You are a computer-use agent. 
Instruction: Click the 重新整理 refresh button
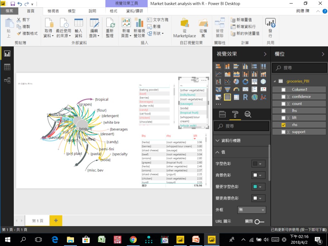[x=110, y=28]
